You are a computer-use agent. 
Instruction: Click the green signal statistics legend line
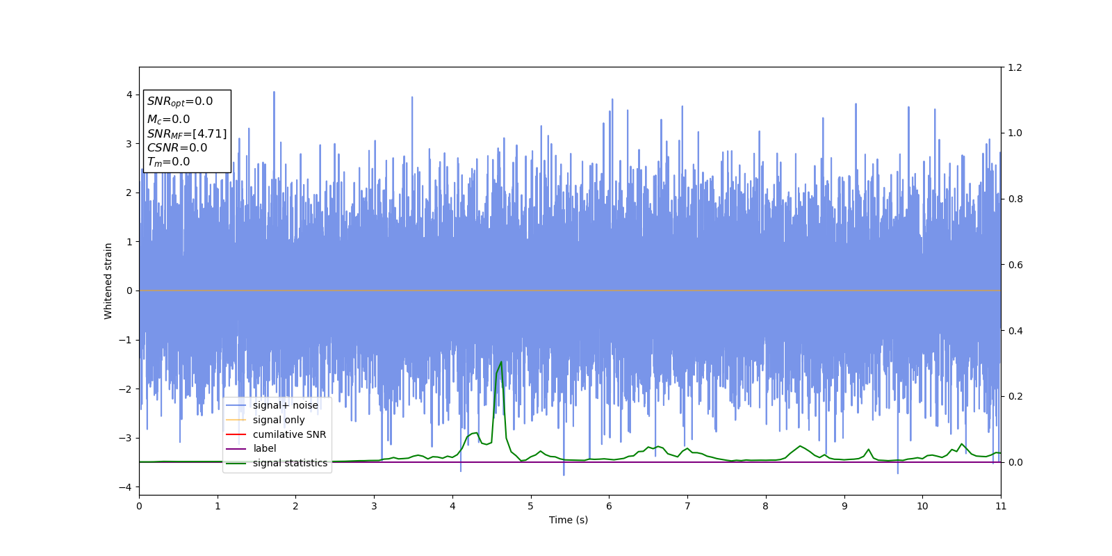(x=236, y=463)
